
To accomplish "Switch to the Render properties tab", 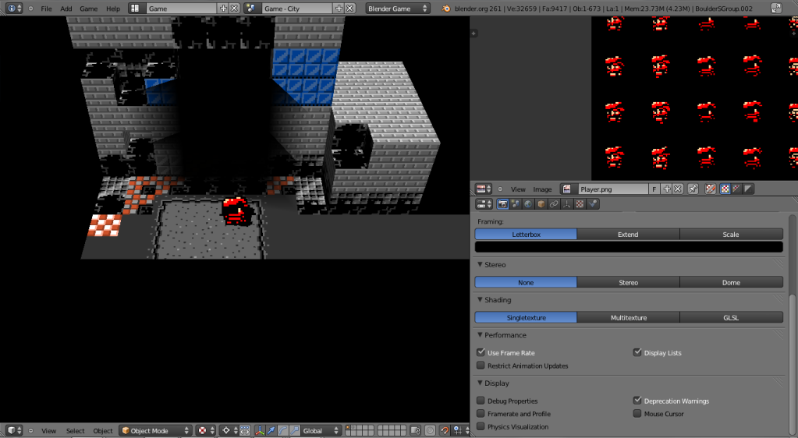I will click(503, 204).
